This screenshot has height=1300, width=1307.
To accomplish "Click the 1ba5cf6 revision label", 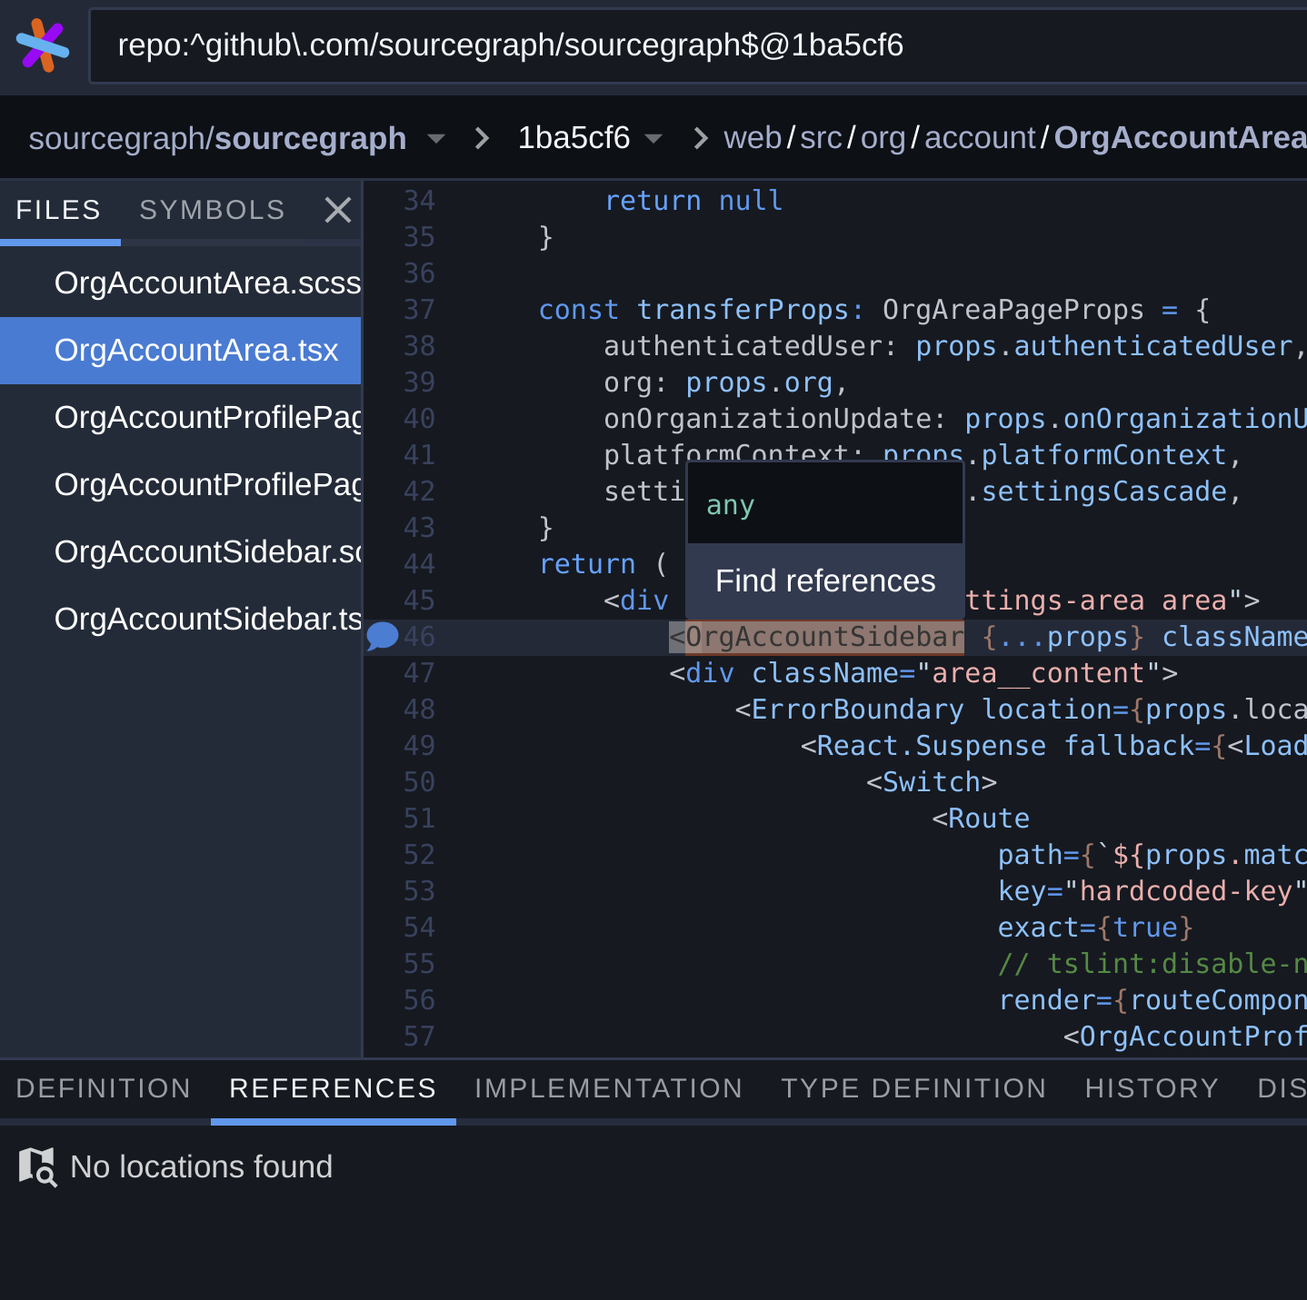I will coord(574,138).
